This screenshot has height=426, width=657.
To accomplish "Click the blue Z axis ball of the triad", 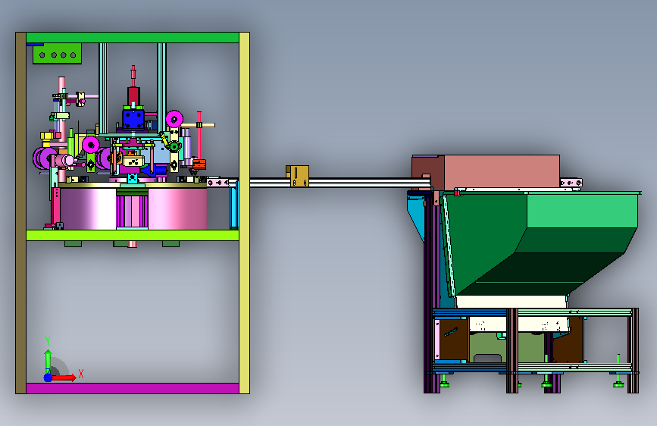I will coord(48,377).
